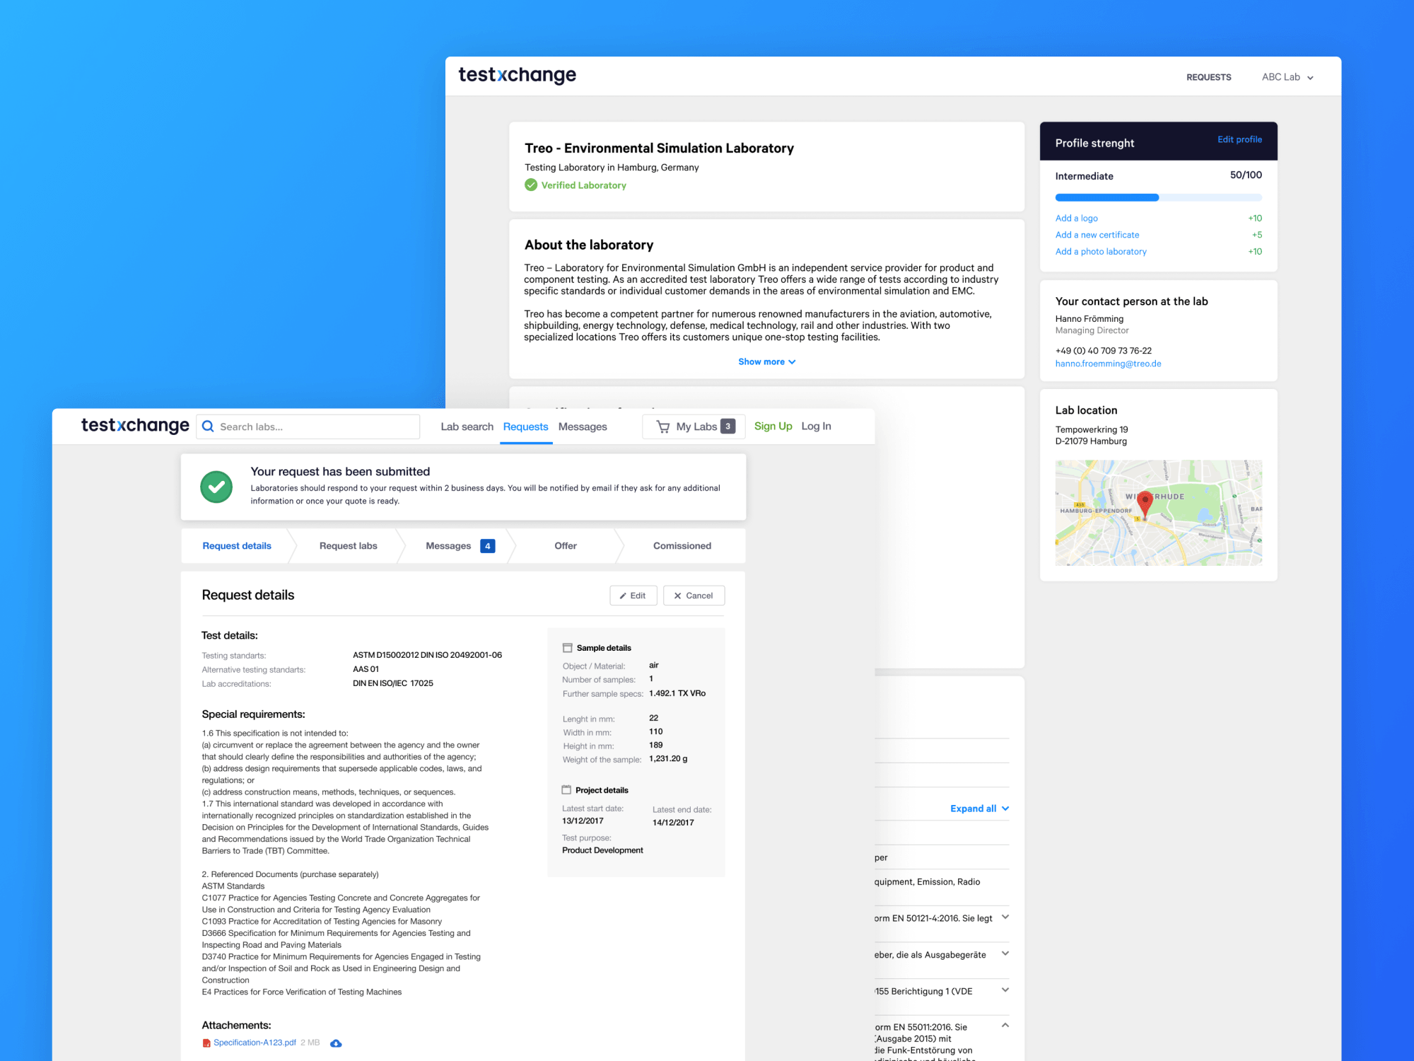The width and height of the screenshot is (1414, 1061).
Task: Click the green success checkmark icon
Action: click(x=216, y=487)
